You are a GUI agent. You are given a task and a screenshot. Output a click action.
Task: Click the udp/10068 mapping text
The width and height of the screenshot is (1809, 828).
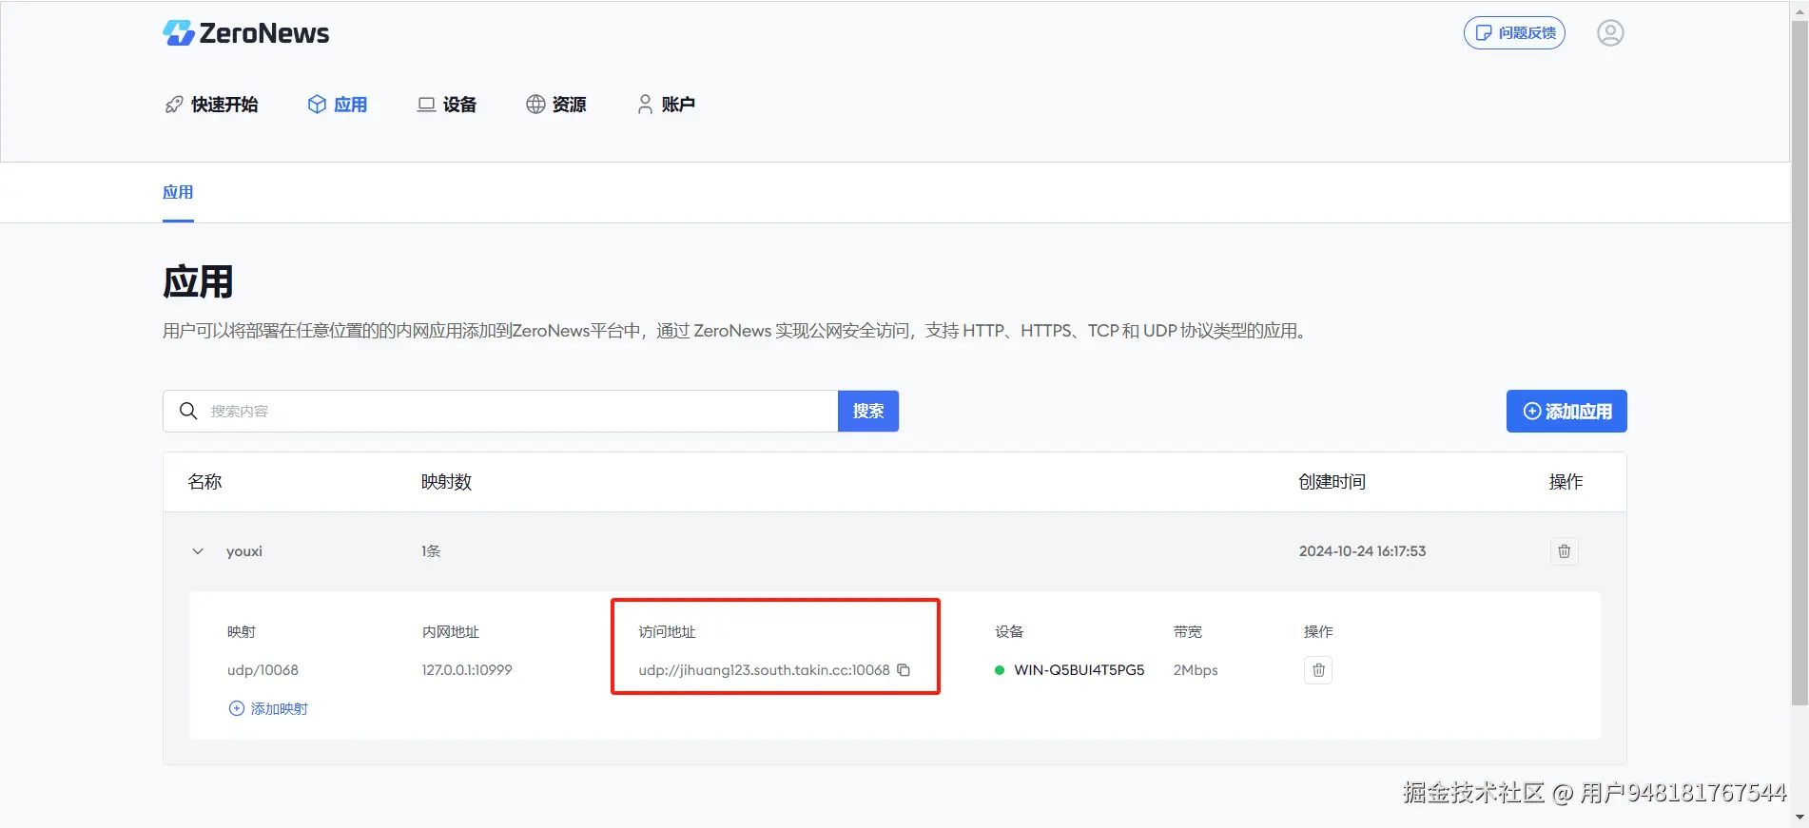coord(263,670)
